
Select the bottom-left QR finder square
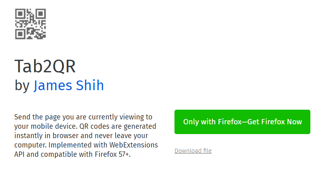point(20,34)
